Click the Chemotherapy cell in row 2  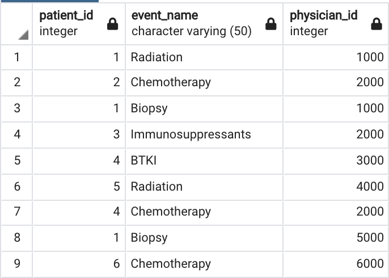[x=204, y=83]
